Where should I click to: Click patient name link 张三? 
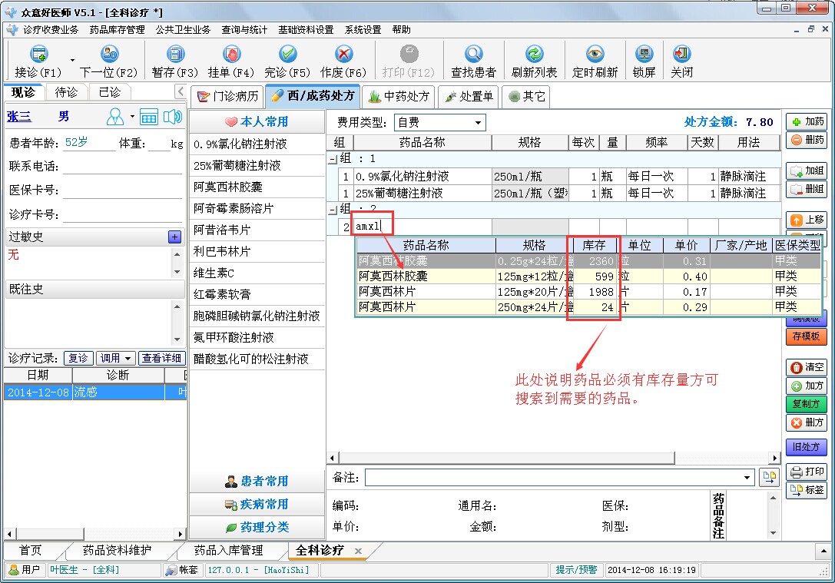click(x=18, y=117)
